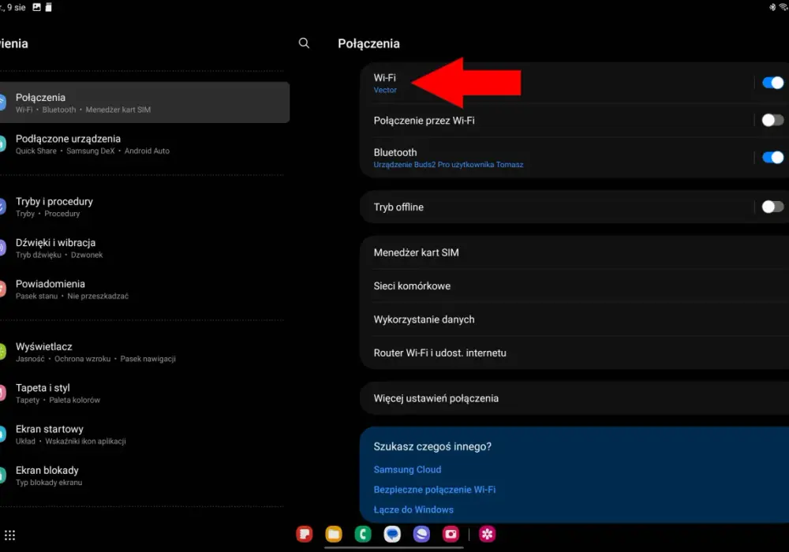The width and height of the screenshot is (789, 552).
Task: Tap the Urządzenie Buds2 Pro użytkownika Tomasz text
Action: pyautogui.click(x=448, y=165)
